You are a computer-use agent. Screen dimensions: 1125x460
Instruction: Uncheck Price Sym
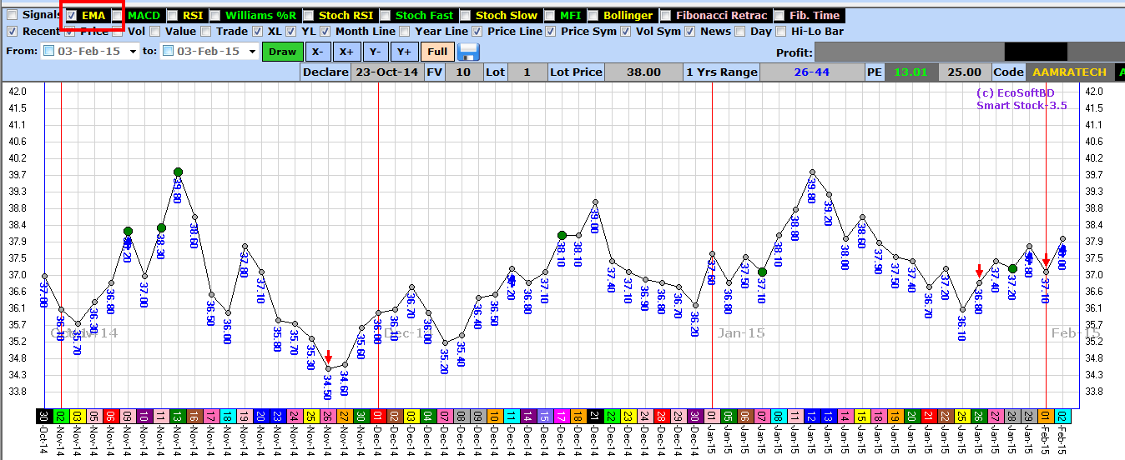551,31
